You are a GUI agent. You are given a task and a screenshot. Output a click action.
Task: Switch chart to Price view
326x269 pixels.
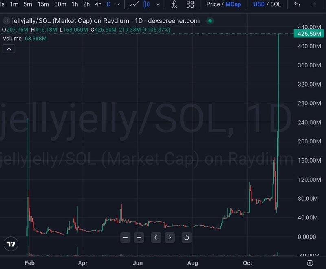pos(213,4)
